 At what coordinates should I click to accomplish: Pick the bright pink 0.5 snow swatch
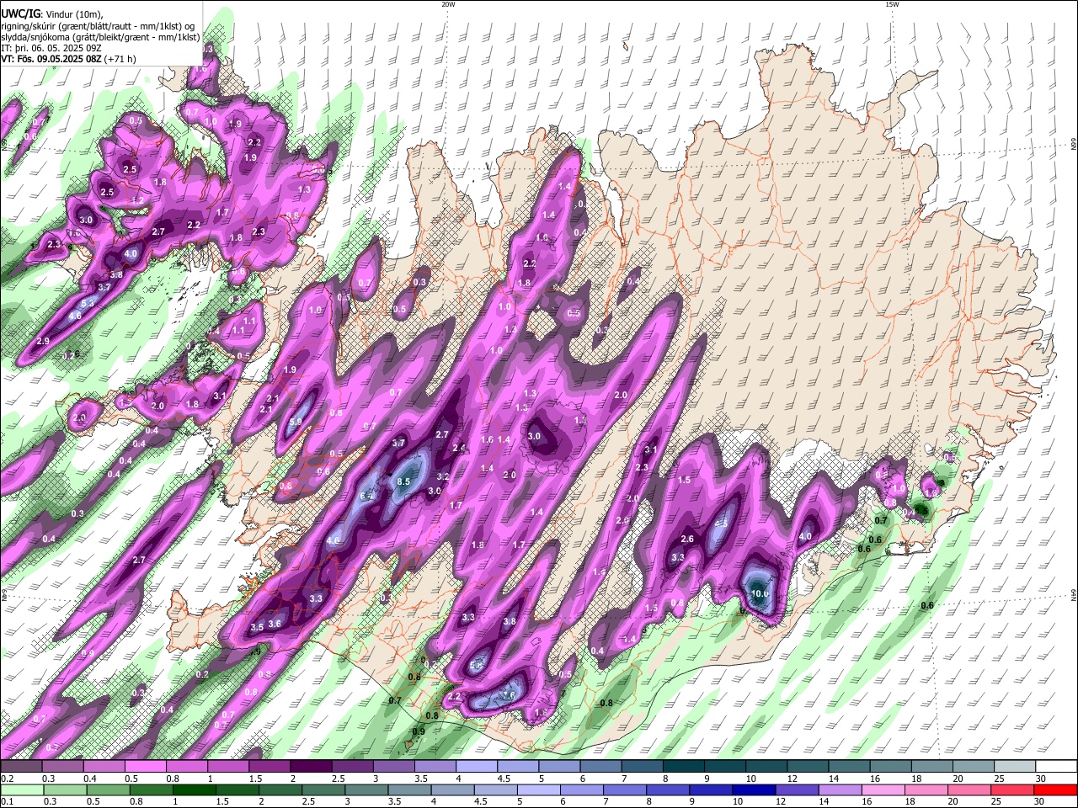(x=145, y=767)
